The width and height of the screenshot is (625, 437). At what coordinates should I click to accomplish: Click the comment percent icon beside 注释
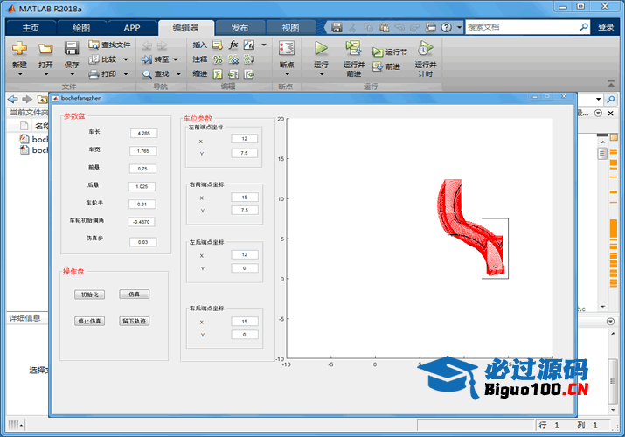point(218,59)
